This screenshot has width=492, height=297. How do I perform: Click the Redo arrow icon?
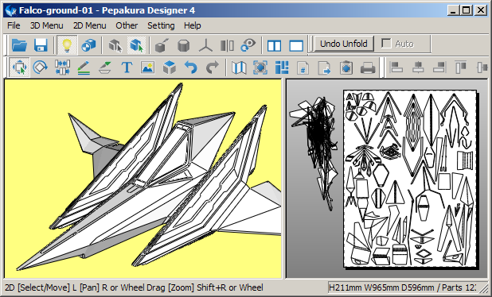pos(212,67)
